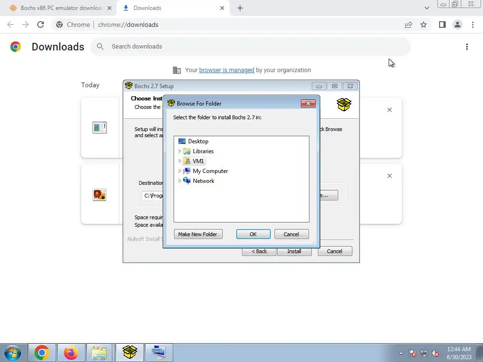Close the Bochs x86 emulator tab

click(109, 8)
